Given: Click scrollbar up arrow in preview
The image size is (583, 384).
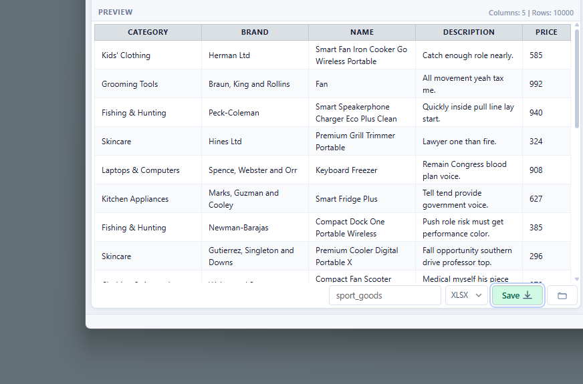Looking at the screenshot, I should [577, 25].
